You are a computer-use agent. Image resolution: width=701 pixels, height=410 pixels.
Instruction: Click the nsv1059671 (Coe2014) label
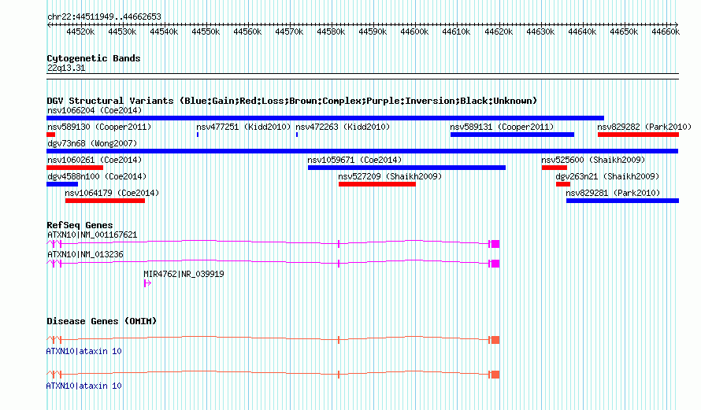click(354, 160)
